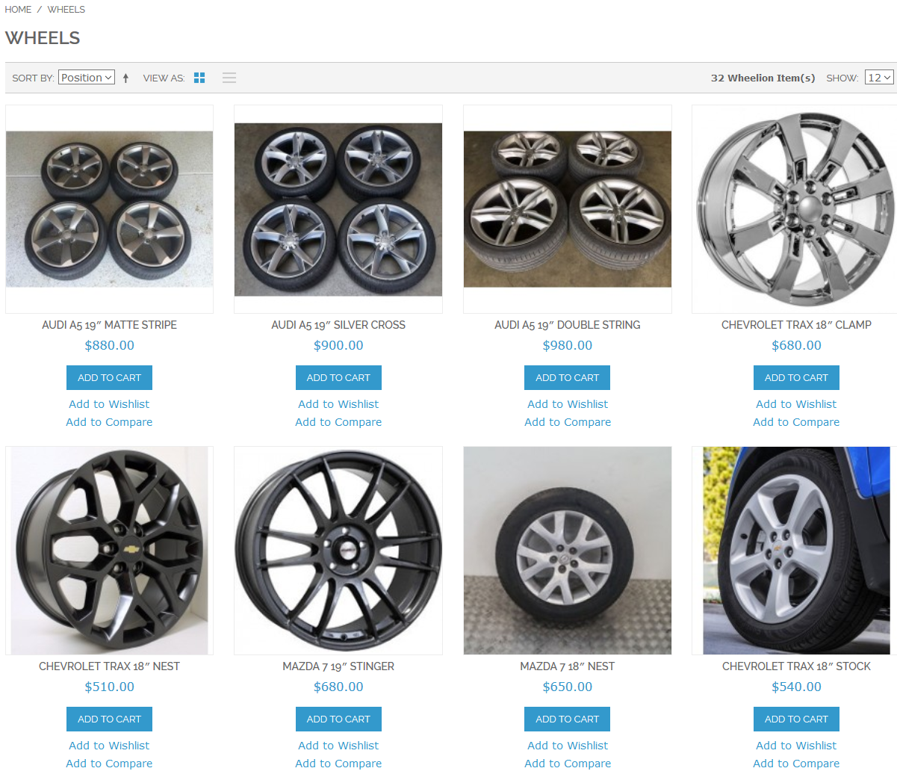Go to Home breadcrumb

18,10
